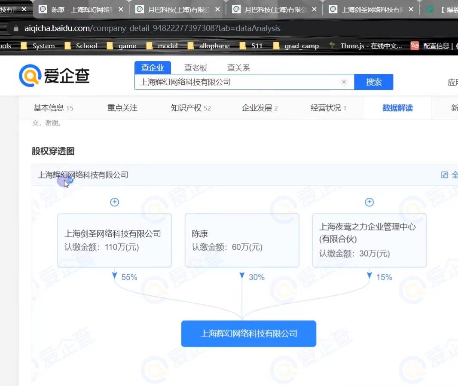The image size is (458, 386).
Task: Expand shareholders above 上海夜莺之力企业管理中心
Action: (369, 202)
